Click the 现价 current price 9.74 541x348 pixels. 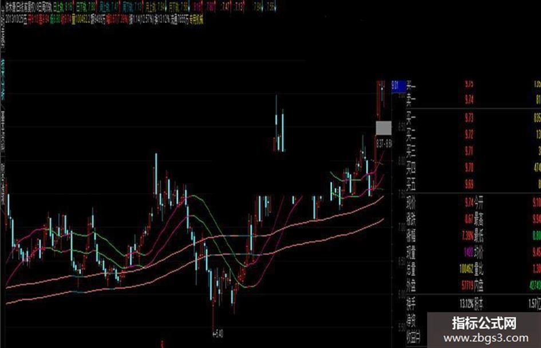point(469,203)
